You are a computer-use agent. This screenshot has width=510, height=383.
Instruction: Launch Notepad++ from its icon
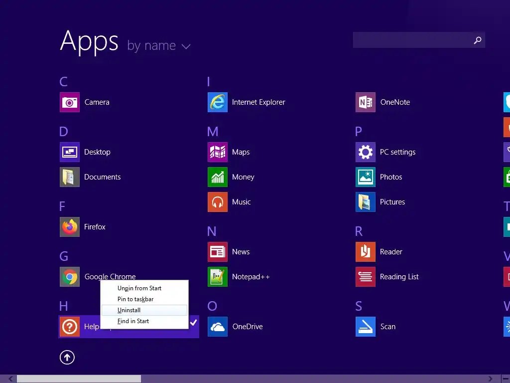click(218, 277)
